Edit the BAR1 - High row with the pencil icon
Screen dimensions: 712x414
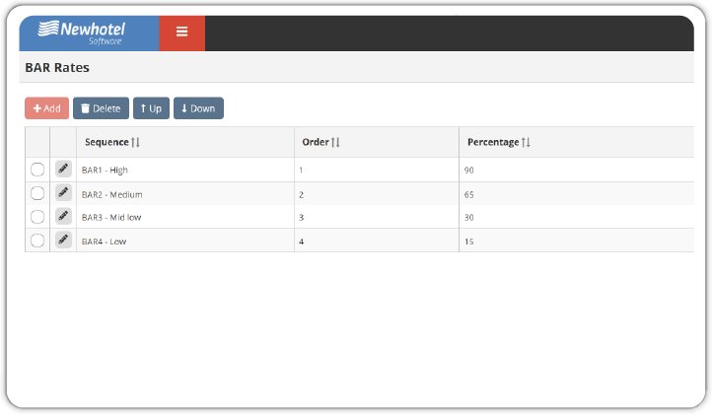63,169
